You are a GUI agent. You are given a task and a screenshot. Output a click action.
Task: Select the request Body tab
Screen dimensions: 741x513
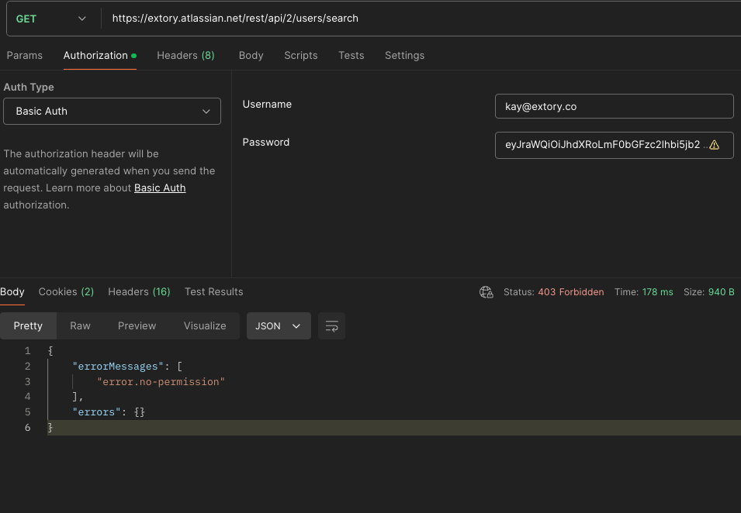pos(251,56)
